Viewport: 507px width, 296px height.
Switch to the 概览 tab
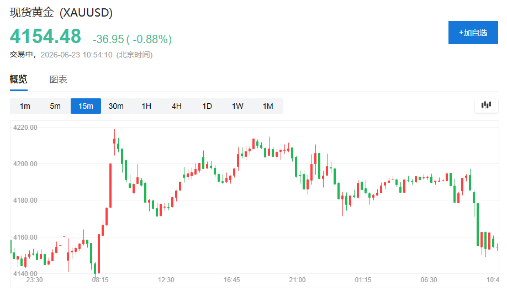(18, 79)
